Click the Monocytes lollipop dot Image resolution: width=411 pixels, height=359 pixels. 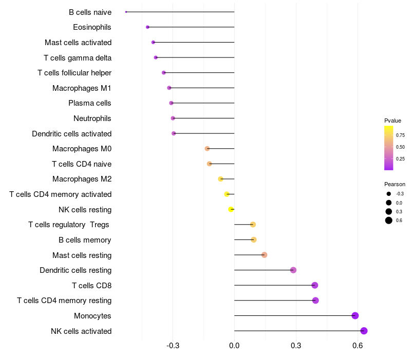coord(355,316)
